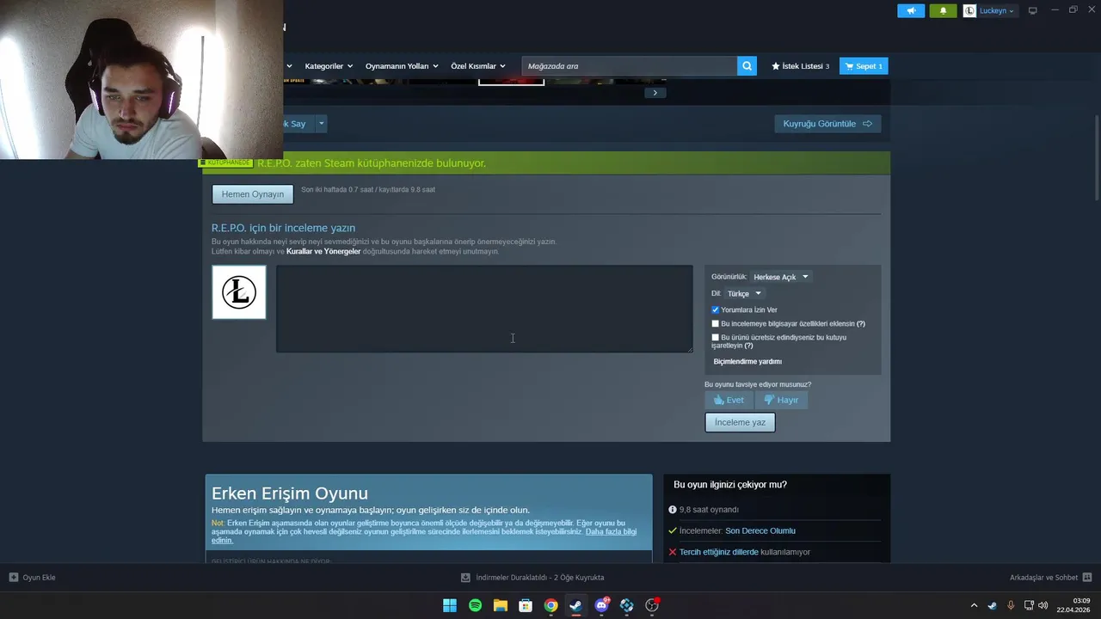The height and width of the screenshot is (619, 1101).
Task: Open Biçimlendirme yardımı link
Action: tap(747, 362)
